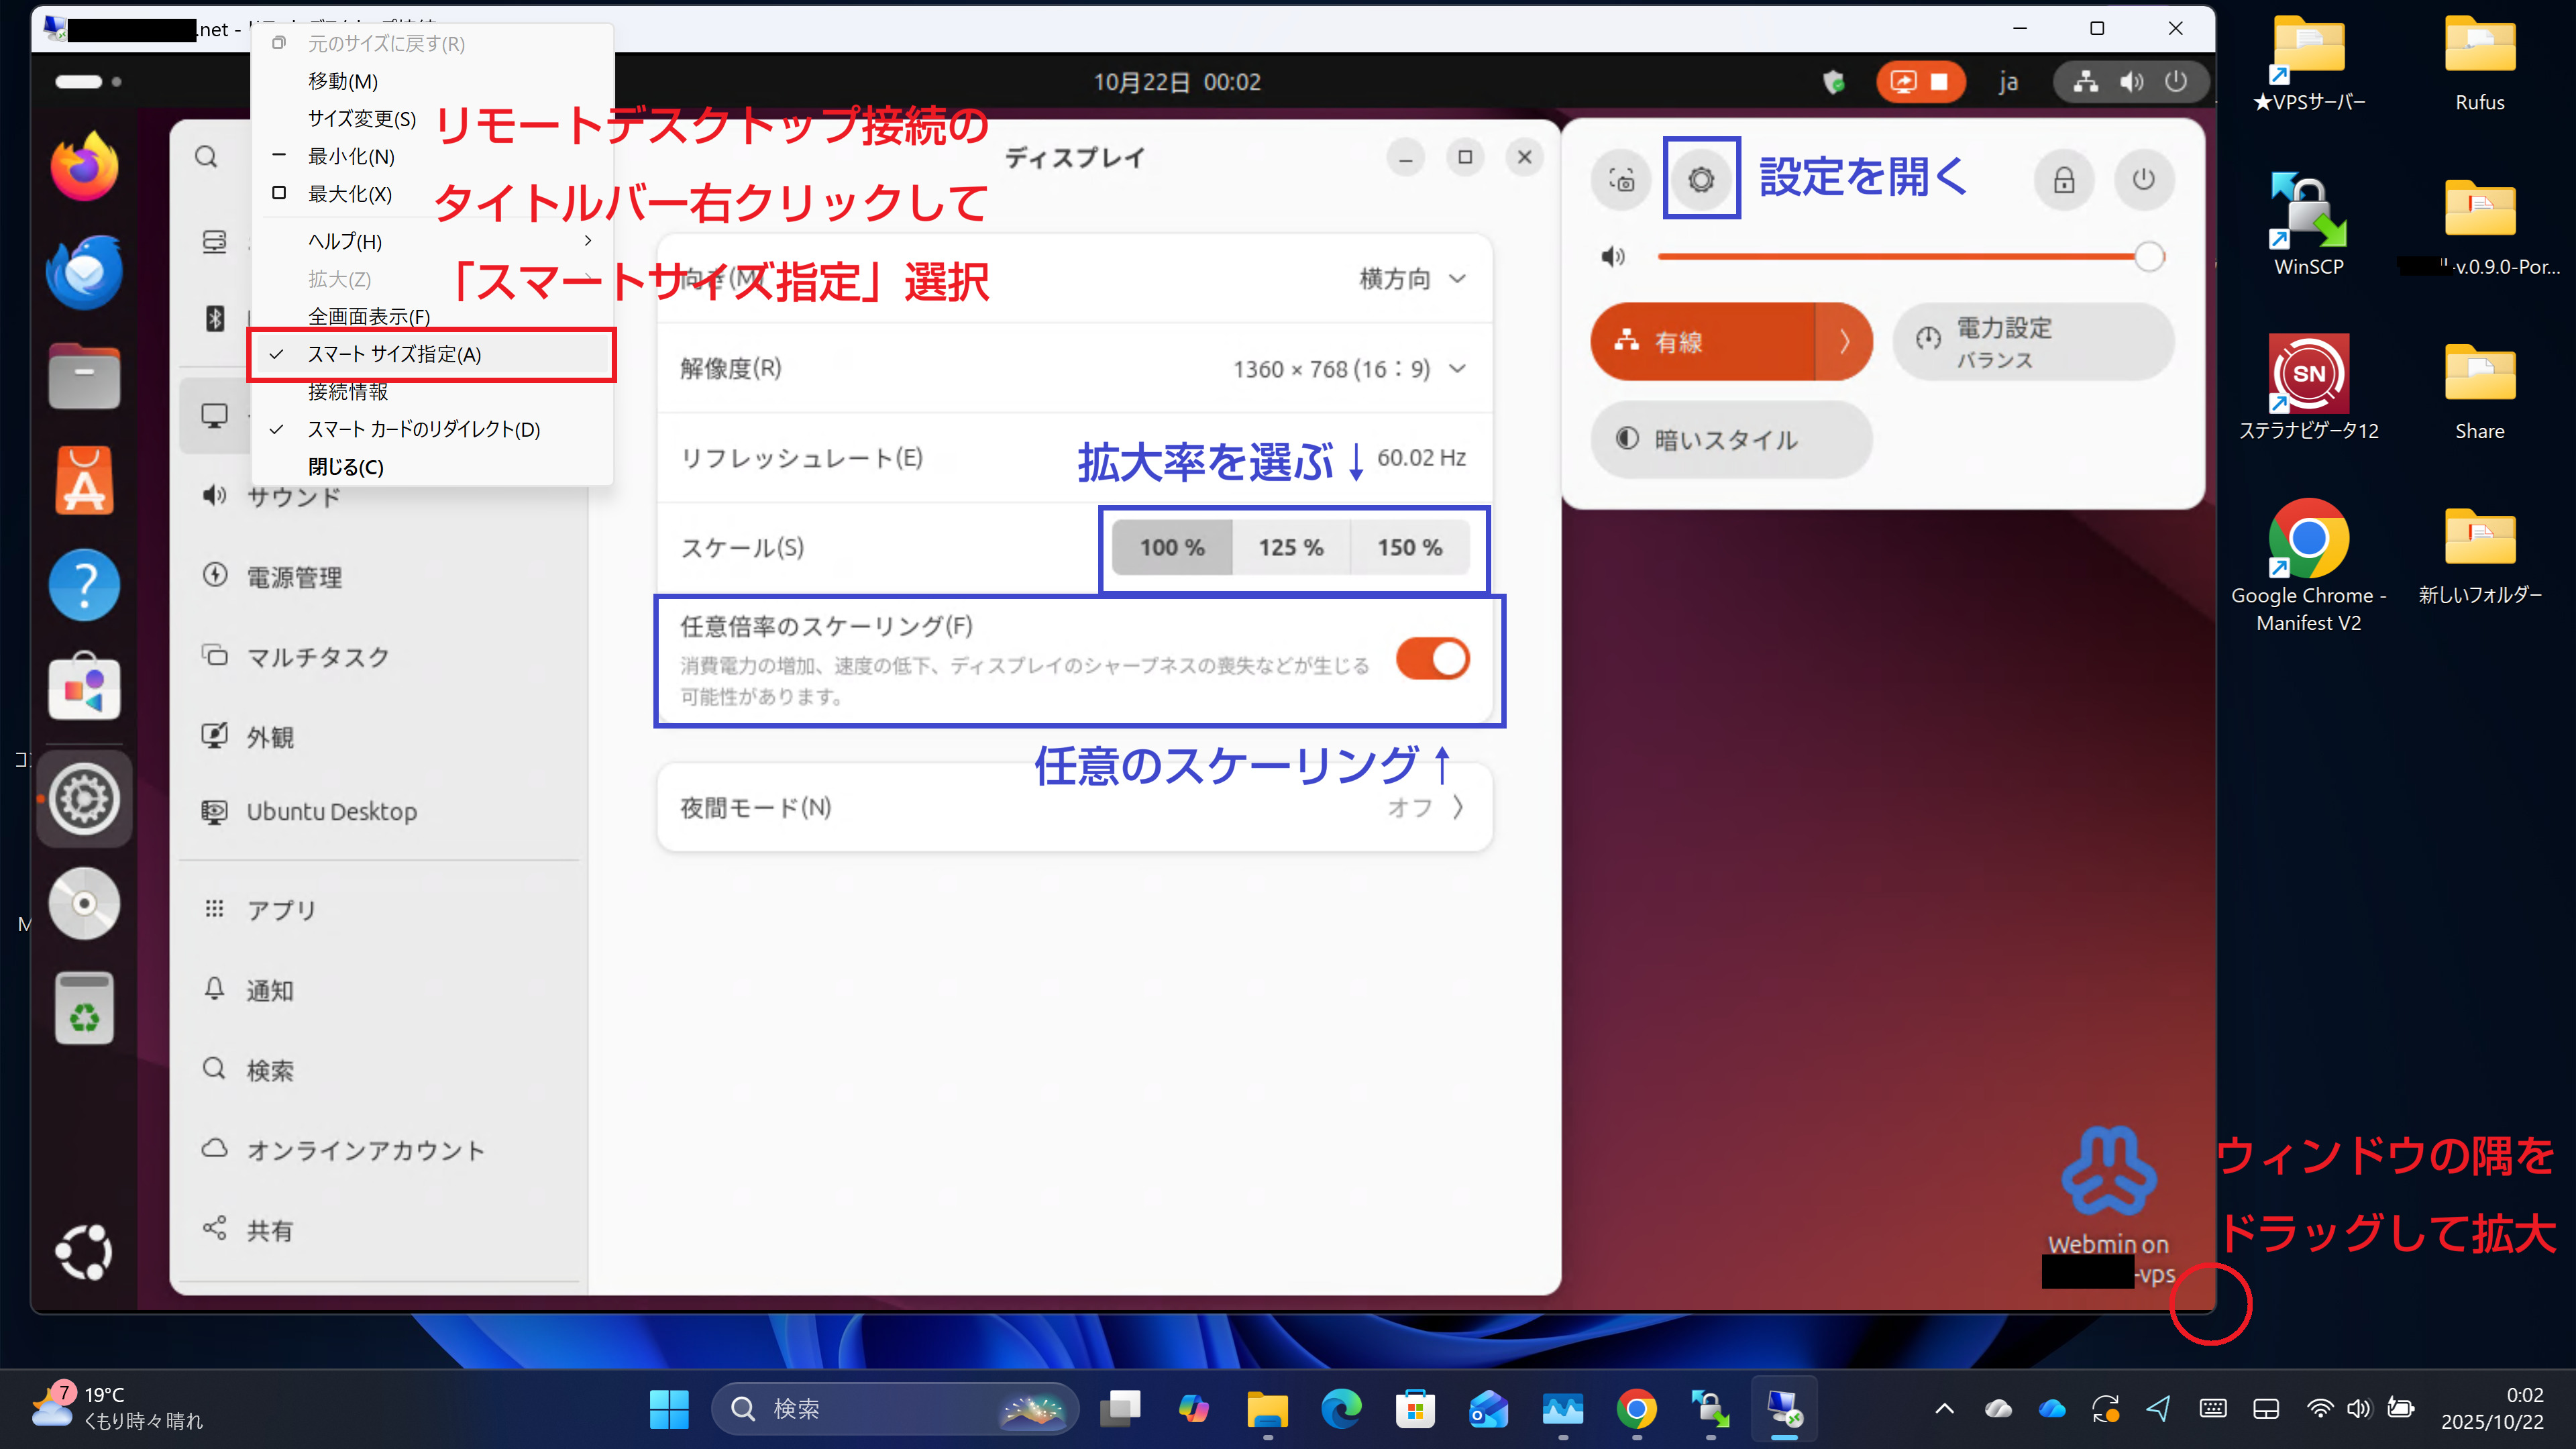The width and height of the screenshot is (2576, 1449).
Task: Expand wired network arrow
Action: tap(1843, 342)
